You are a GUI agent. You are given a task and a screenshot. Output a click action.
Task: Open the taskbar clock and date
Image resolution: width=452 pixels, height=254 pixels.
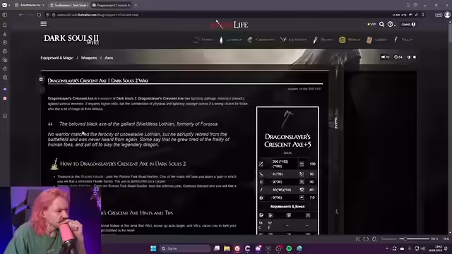[436, 248]
